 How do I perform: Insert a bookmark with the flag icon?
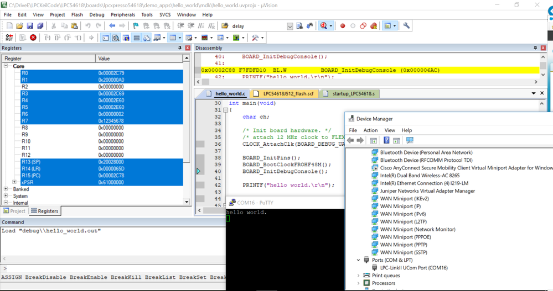[x=136, y=26]
